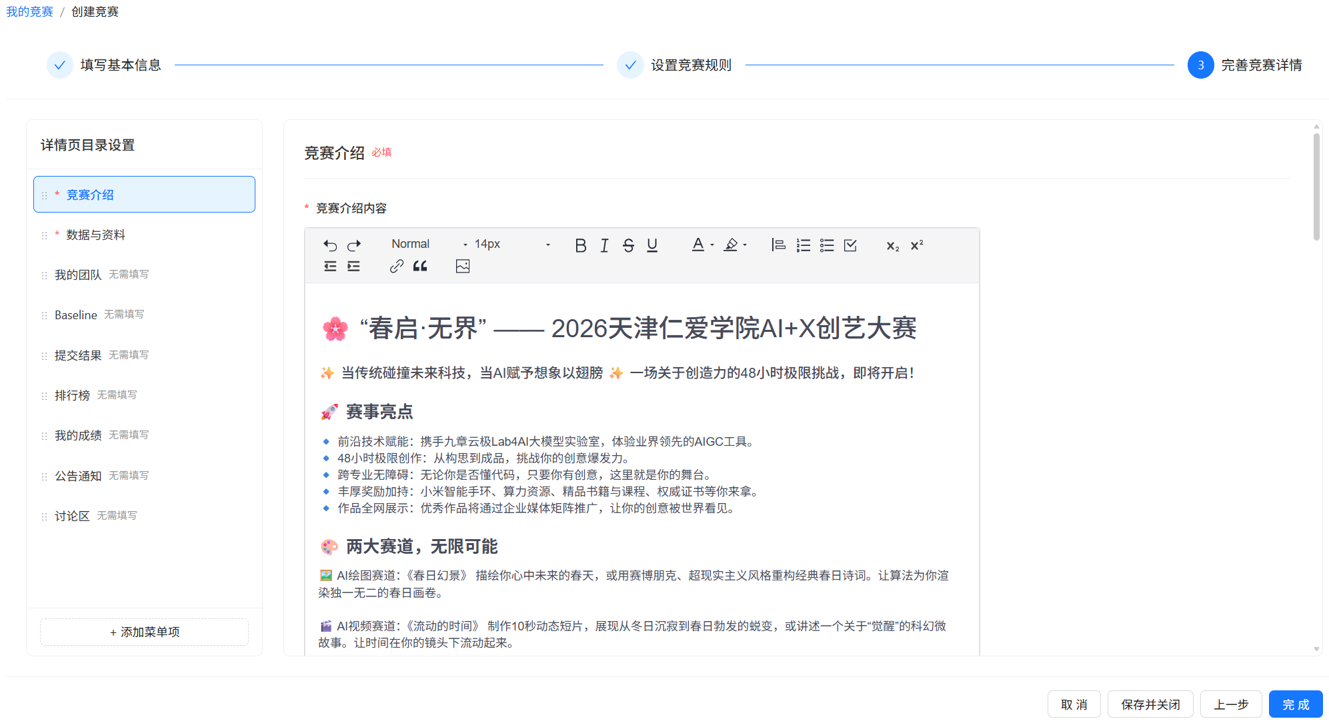Screen dimensions: 1329x723
Task: Toggle strikethrough formatting
Action: pos(628,245)
